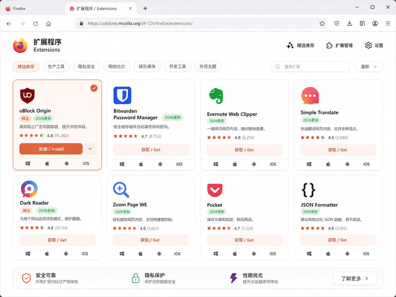Select the 隐私安全 category tab
Screen dimensions: 396x297
pos(86,67)
